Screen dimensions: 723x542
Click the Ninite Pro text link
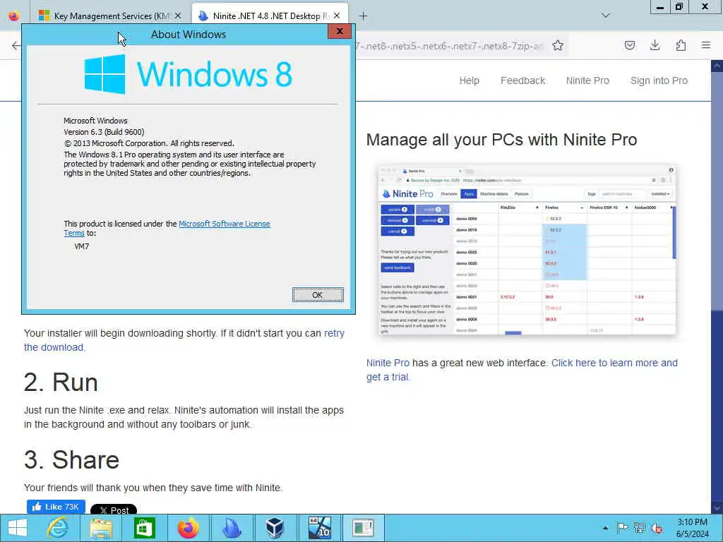click(388, 363)
